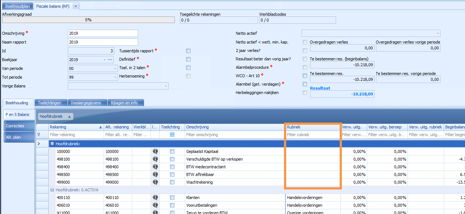Image resolution: width=465 pixels, height=214 pixels.
Task: Click the filter funnel icon in grid
Action: point(39,135)
